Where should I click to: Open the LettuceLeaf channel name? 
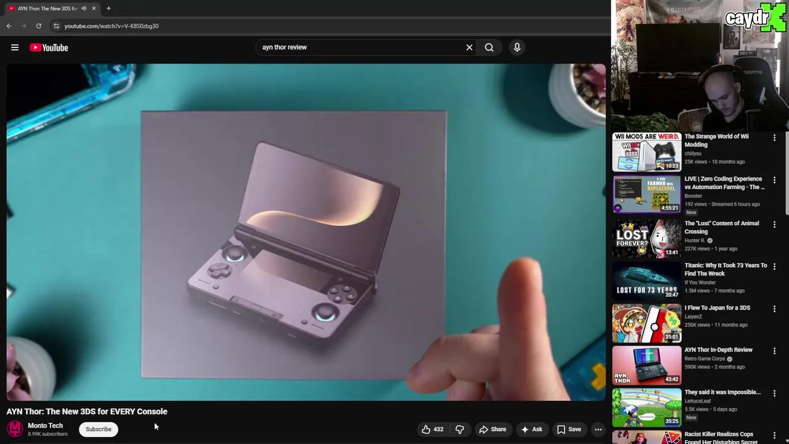[697, 401]
